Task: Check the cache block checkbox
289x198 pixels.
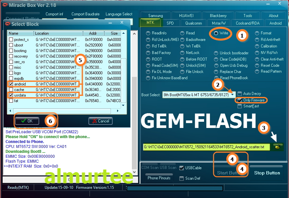Action: 11,90
